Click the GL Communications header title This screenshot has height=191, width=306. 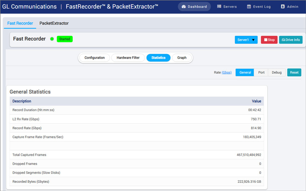(29, 7)
